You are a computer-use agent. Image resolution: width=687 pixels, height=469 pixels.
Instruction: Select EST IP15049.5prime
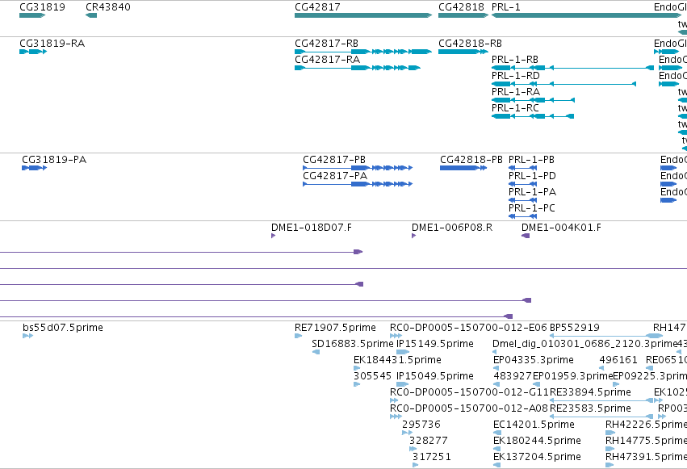coord(434,377)
